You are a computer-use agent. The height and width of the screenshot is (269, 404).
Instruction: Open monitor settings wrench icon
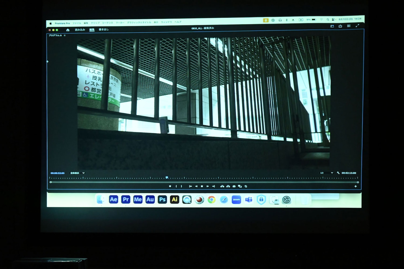click(338, 173)
